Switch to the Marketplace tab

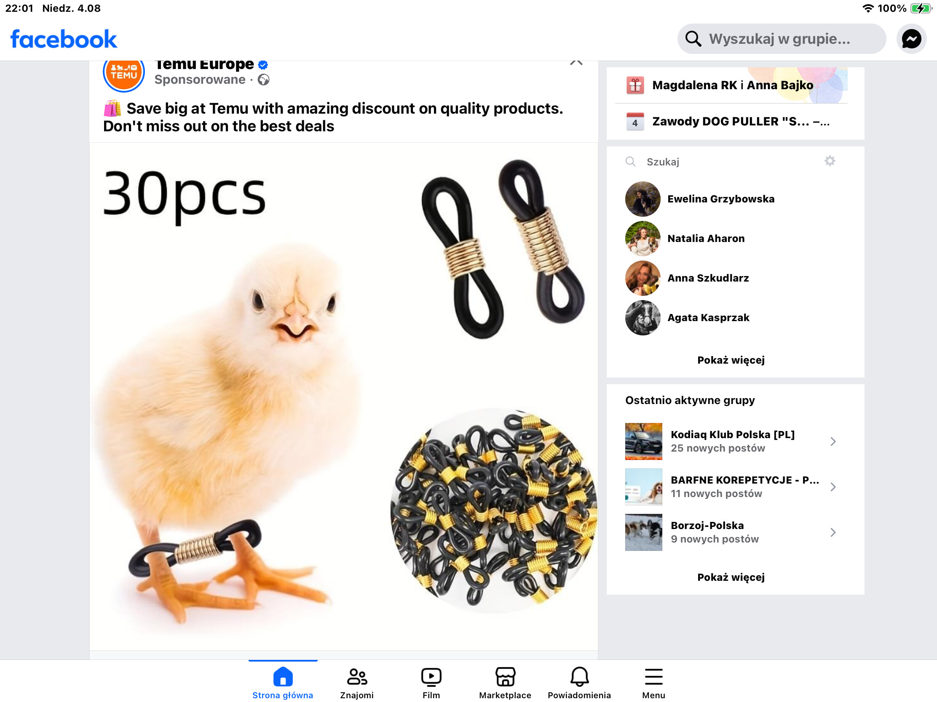coord(505,683)
